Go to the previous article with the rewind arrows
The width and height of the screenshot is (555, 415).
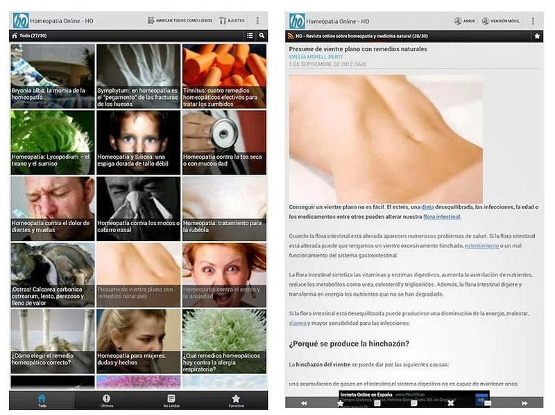coord(304,403)
